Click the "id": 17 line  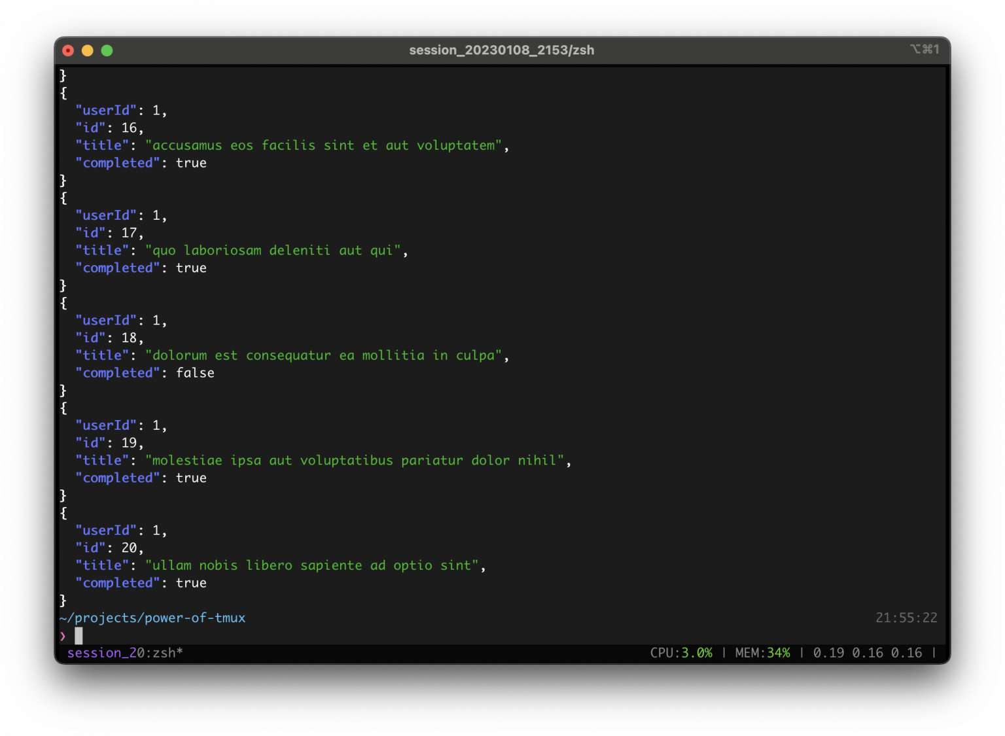tap(109, 233)
